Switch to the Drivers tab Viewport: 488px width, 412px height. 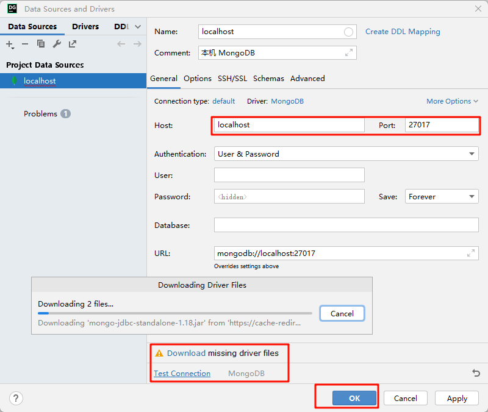85,27
